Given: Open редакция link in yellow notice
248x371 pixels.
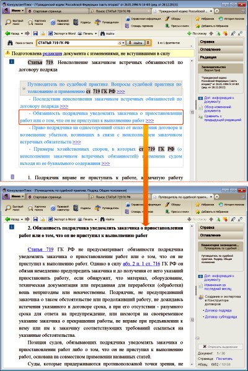Looking at the screenshot, I should tap(52, 53).
